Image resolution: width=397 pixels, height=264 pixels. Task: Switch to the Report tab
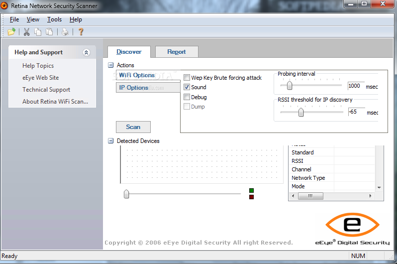177,52
